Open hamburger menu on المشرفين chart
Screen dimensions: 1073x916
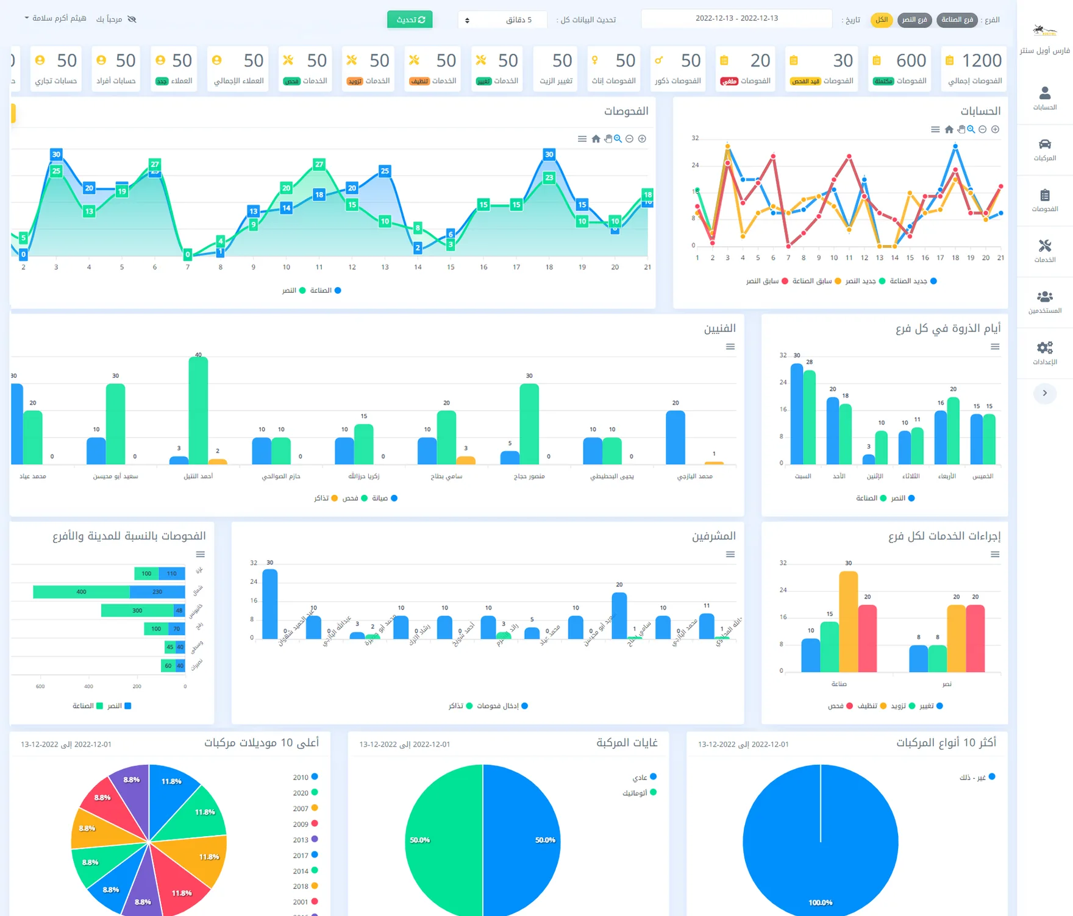coord(730,555)
